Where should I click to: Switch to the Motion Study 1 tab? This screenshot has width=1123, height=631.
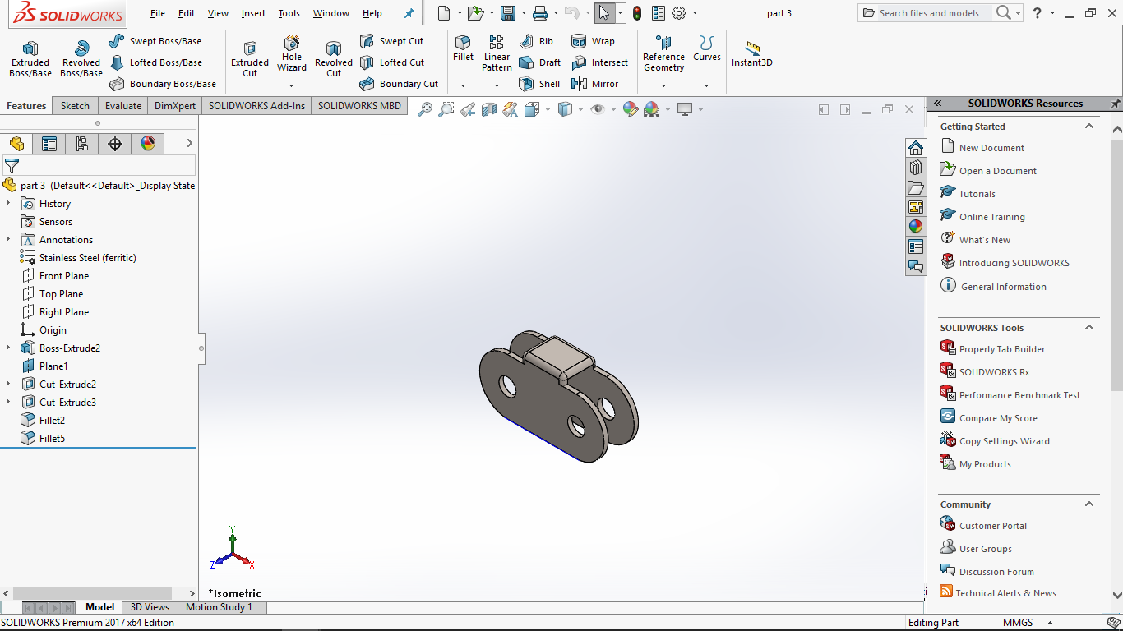(x=219, y=607)
